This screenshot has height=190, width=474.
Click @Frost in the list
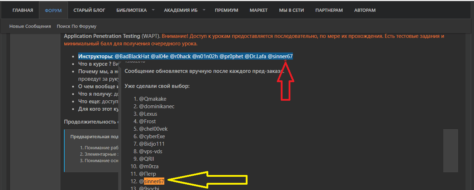147,121
